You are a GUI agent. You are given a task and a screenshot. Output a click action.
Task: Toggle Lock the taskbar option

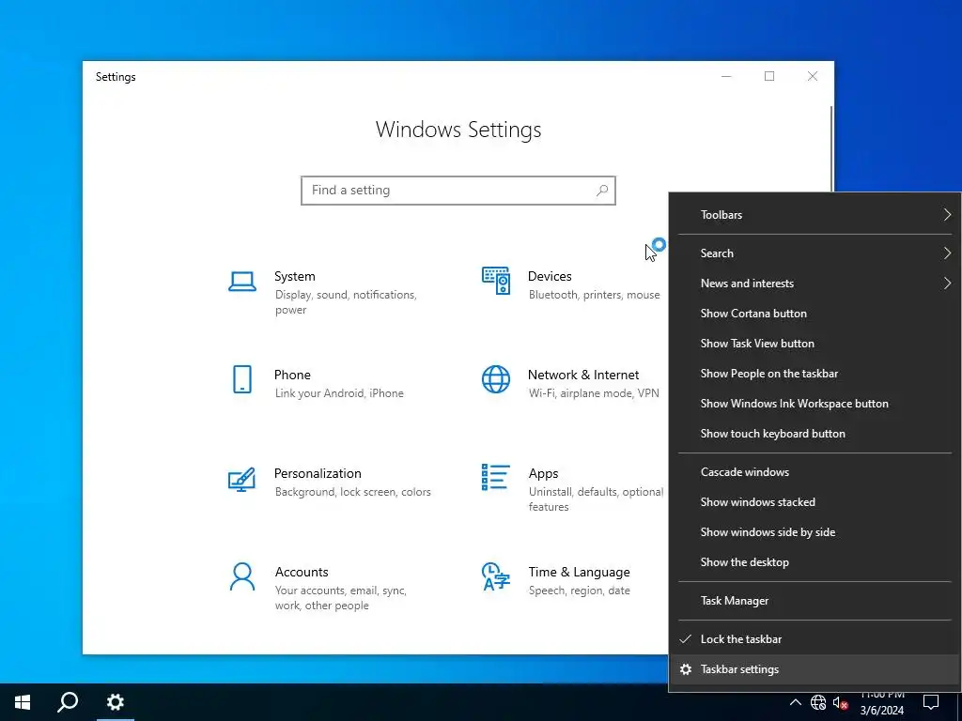click(815, 638)
